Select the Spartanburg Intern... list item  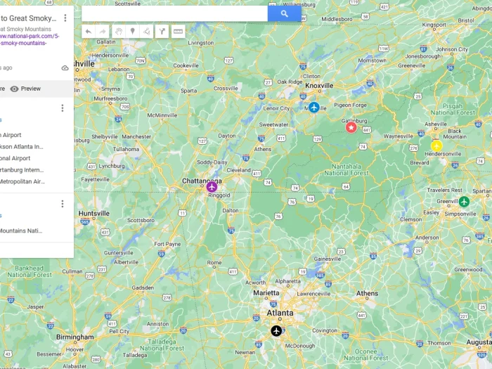(x=22, y=170)
